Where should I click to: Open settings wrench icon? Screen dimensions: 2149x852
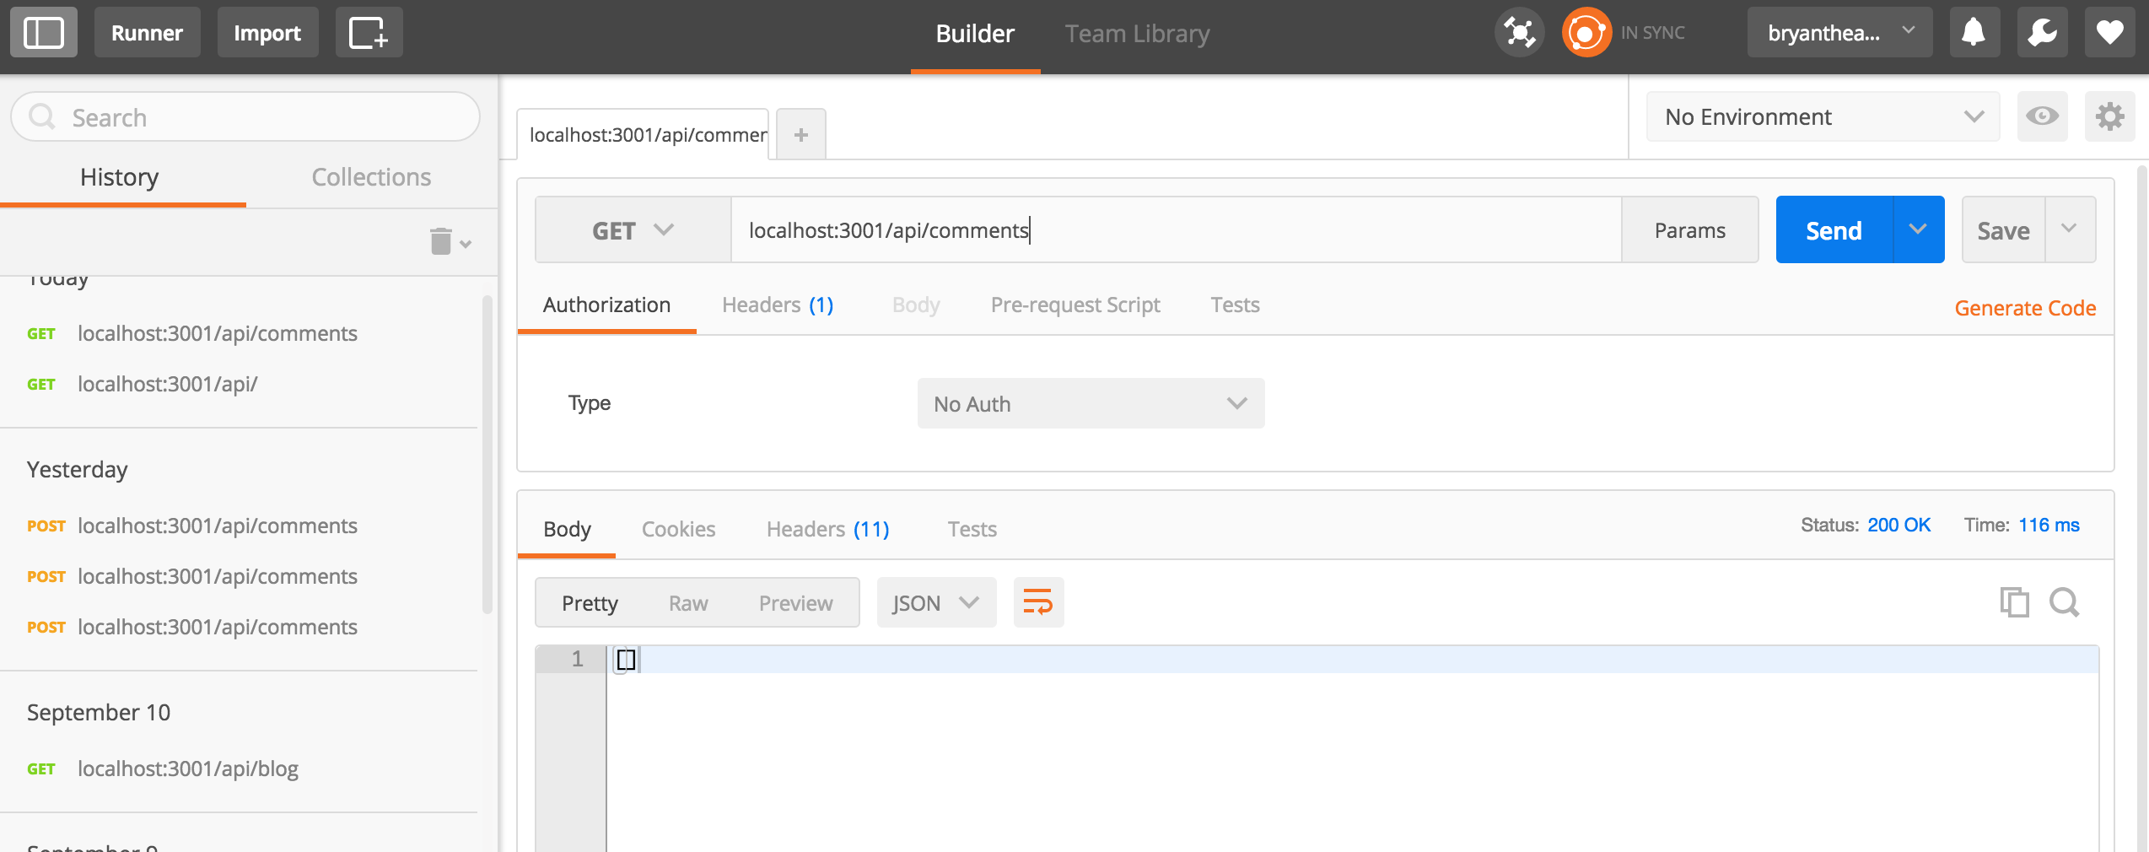point(2042,33)
